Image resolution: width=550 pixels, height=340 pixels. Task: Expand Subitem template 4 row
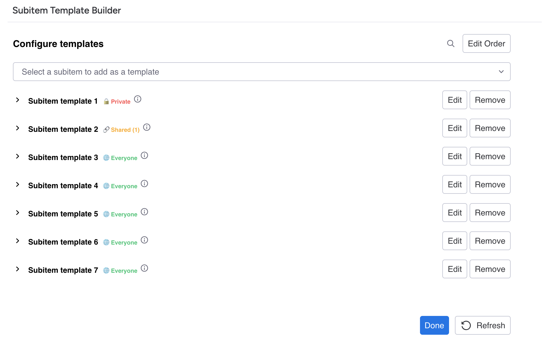(18, 184)
